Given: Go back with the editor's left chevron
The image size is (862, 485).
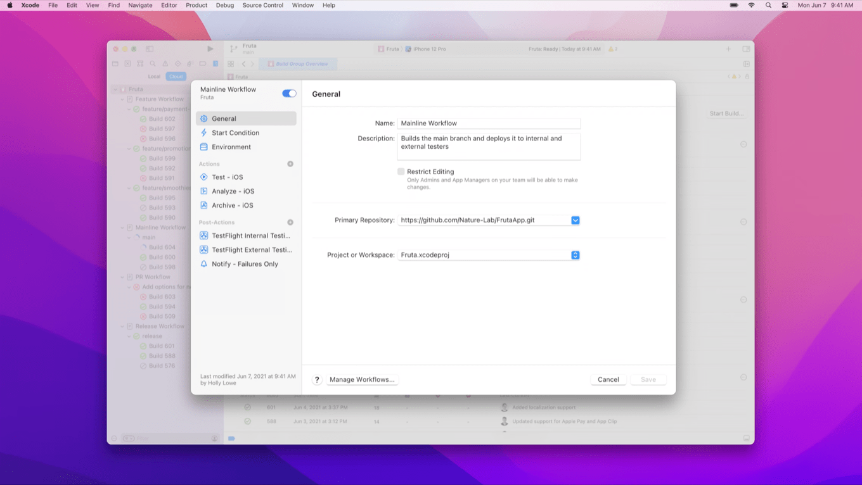Looking at the screenshot, I should click(x=243, y=64).
